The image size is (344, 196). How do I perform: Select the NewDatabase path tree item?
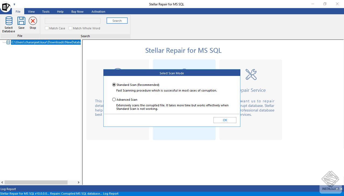point(46,42)
